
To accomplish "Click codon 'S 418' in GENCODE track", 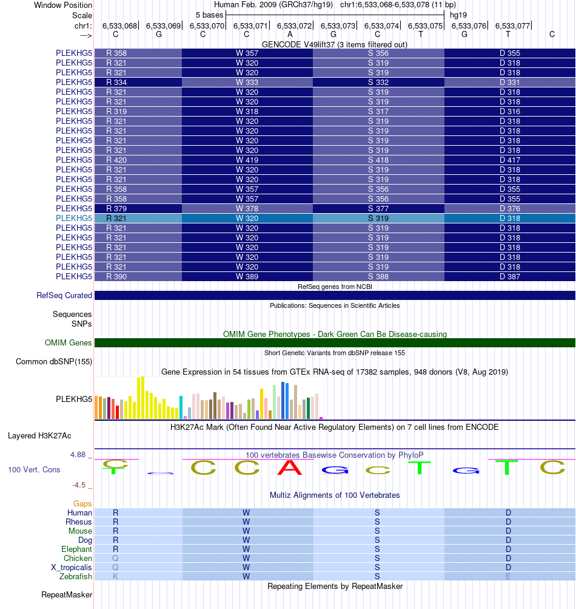I will click(x=378, y=160).
